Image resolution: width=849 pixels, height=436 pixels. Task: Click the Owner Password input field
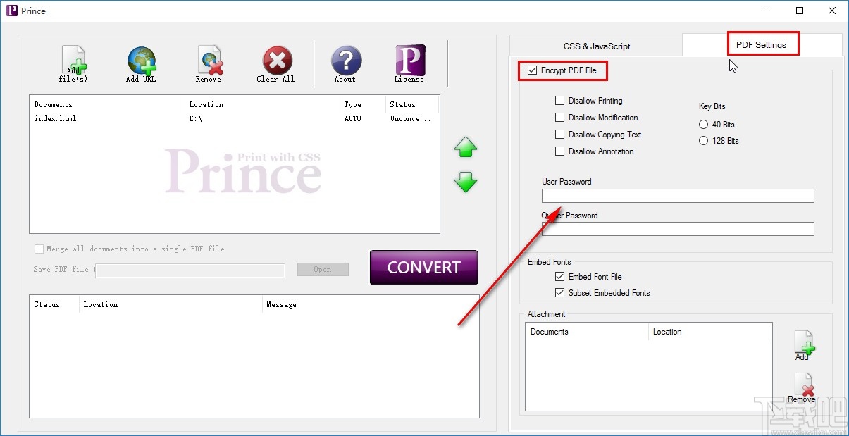pyautogui.click(x=678, y=229)
